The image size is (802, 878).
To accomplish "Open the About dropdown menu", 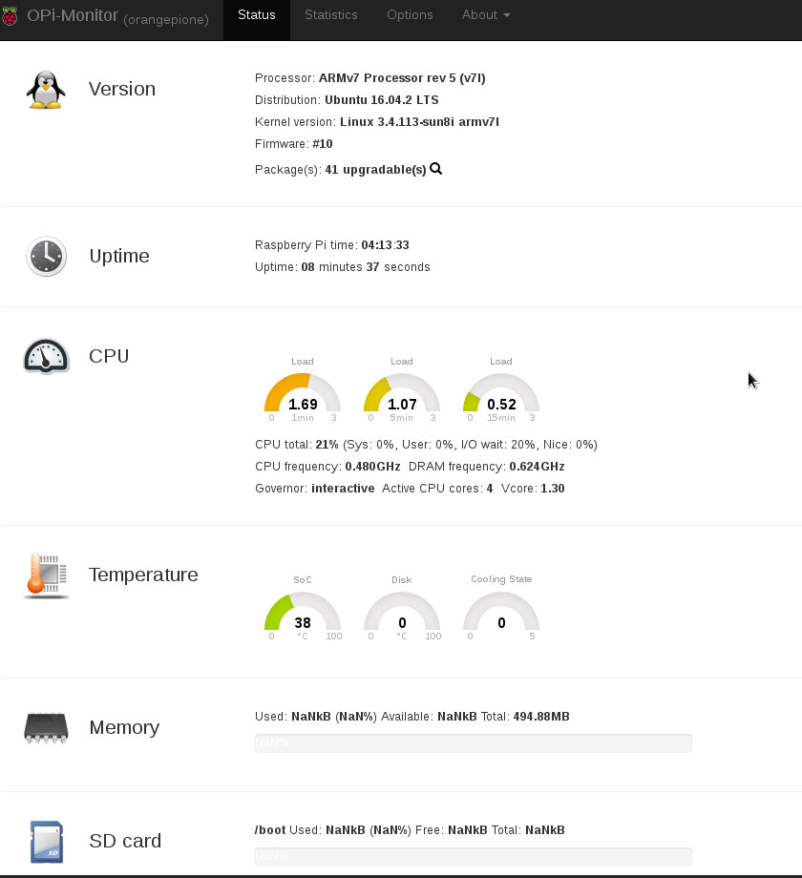I will coord(486,15).
